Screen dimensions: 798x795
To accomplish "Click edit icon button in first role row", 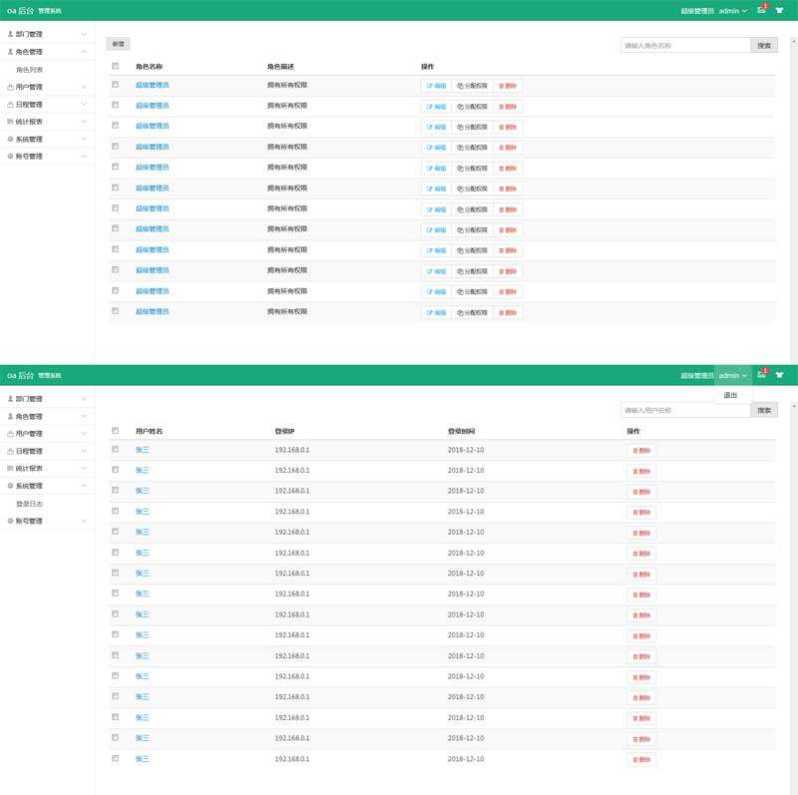I will (436, 86).
